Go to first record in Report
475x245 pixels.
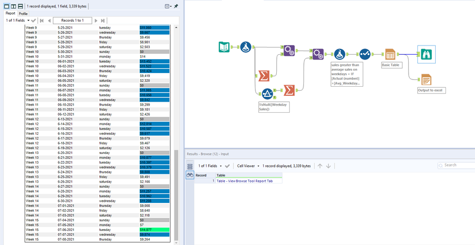42,20
